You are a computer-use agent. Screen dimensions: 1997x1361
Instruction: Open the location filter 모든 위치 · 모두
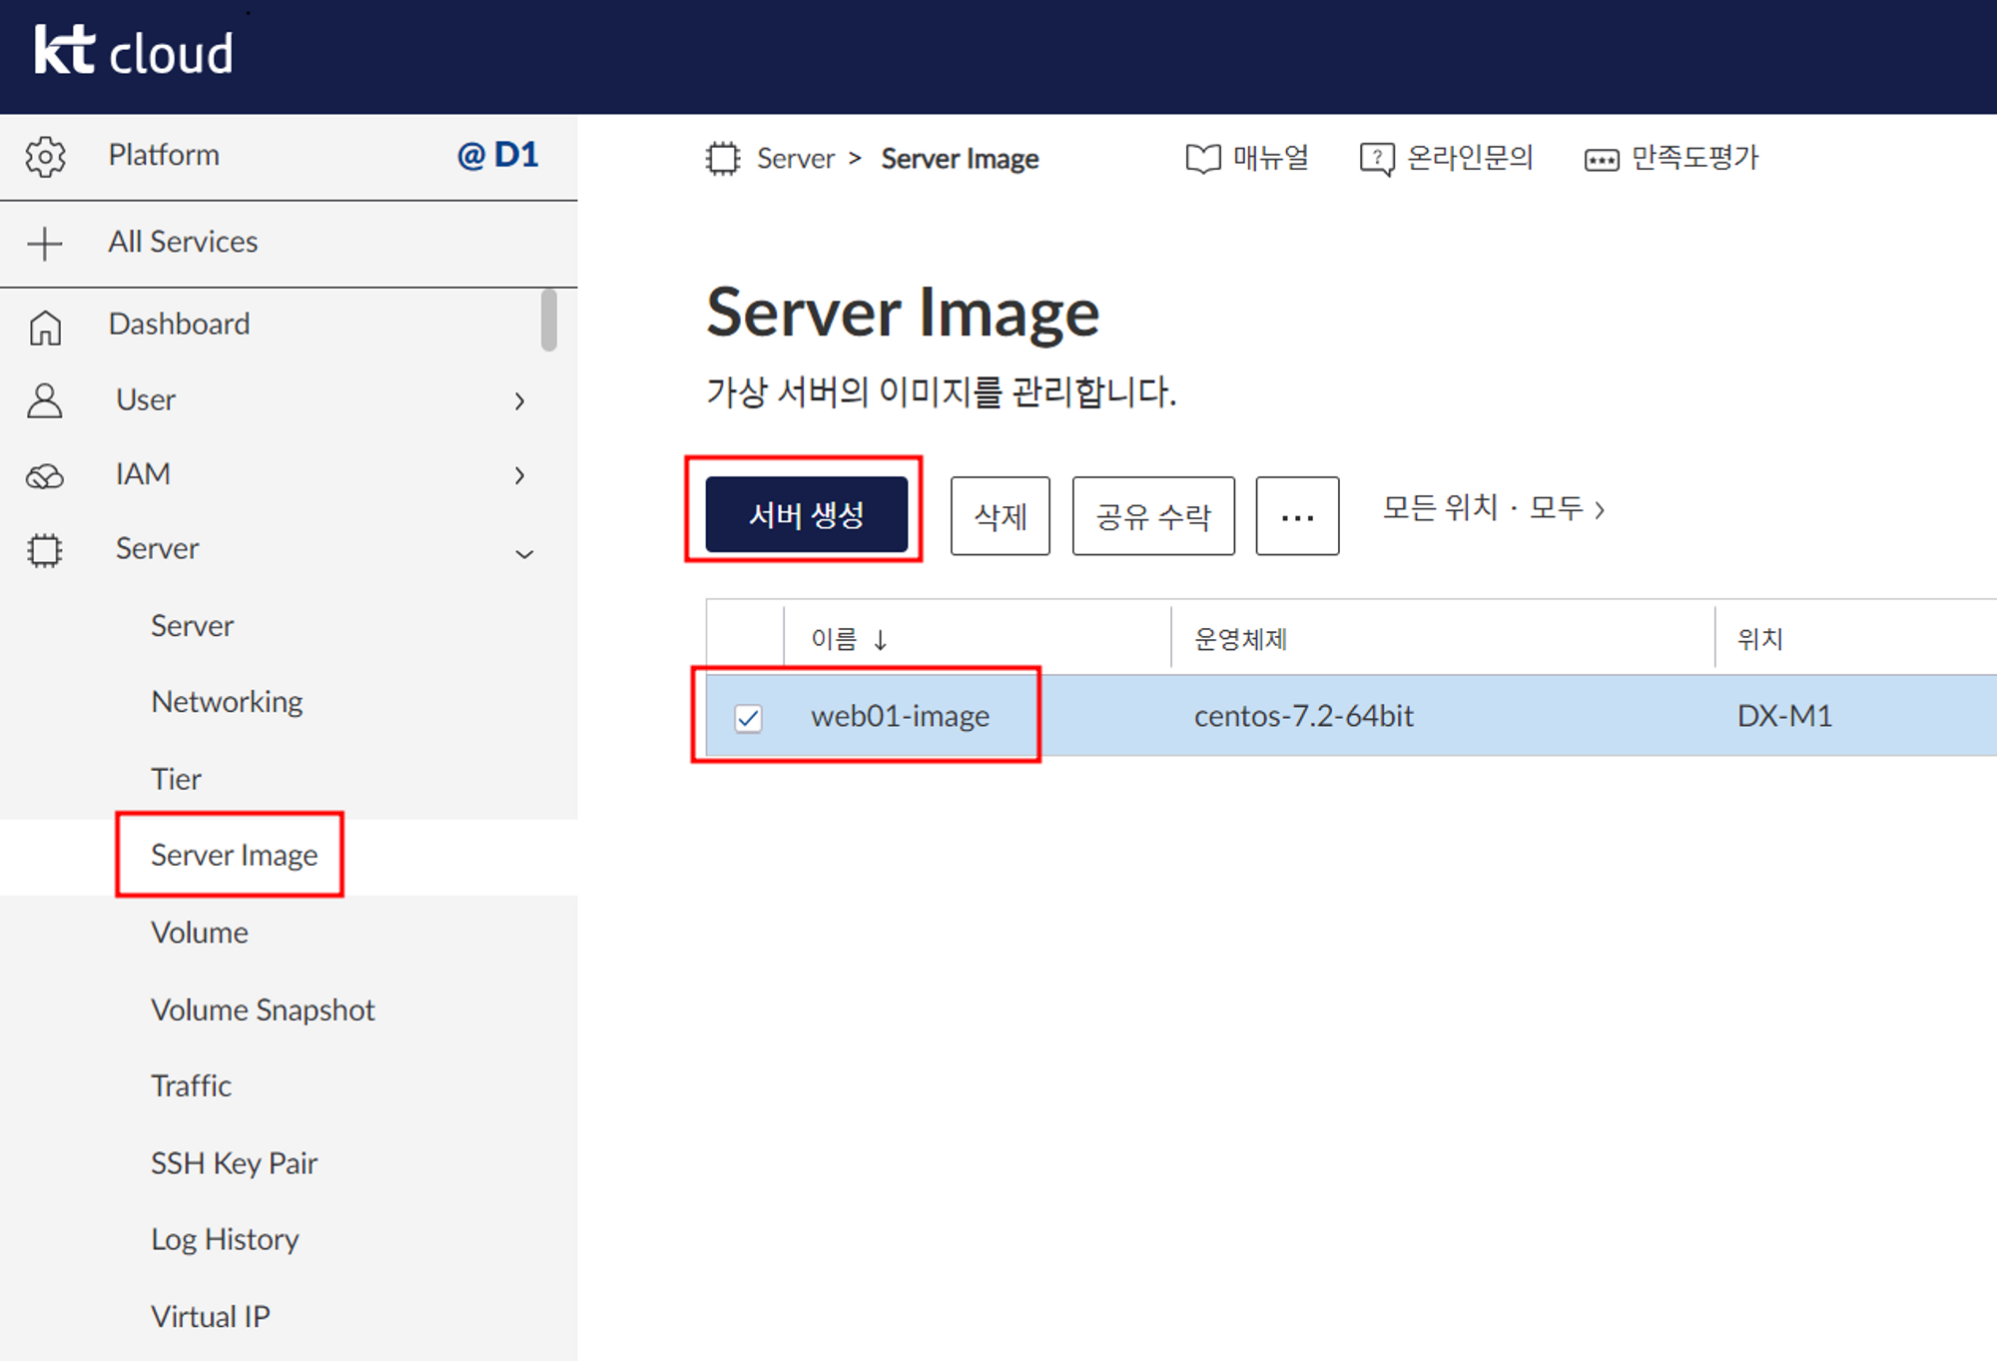pos(1493,509)
